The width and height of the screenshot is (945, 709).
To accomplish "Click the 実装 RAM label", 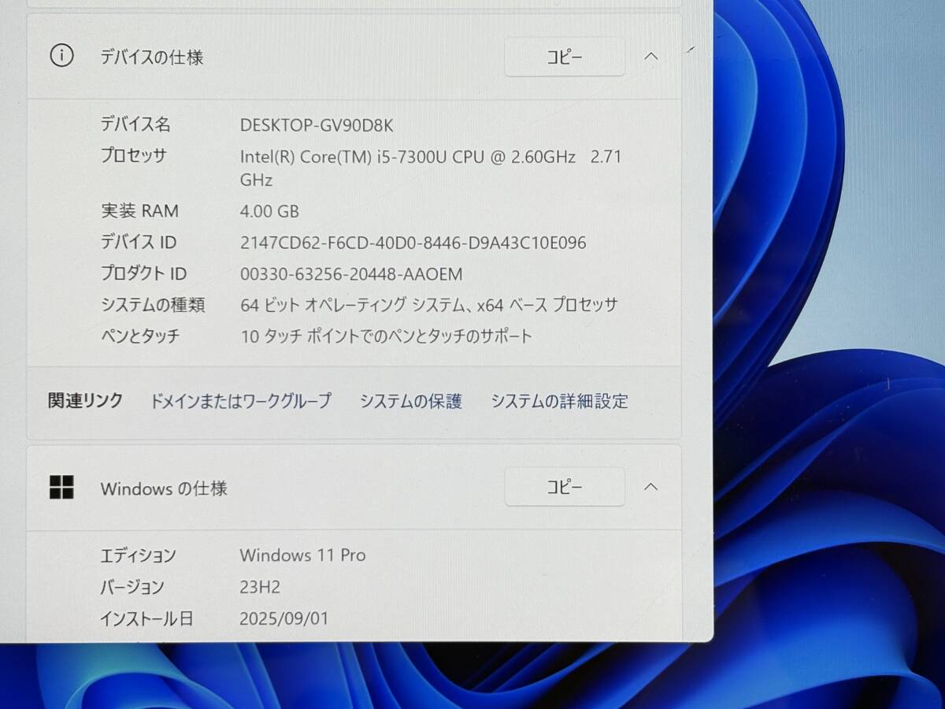I will click(x=139, y=210).
